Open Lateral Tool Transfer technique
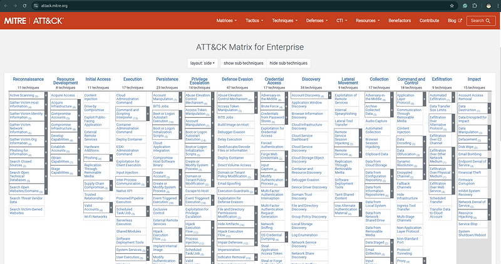Image resolution: width=501 pixels, height=264 pixels. [344, 123]
